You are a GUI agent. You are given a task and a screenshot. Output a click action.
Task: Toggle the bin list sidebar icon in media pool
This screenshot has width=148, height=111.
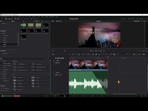pyautogui.click(x=1, y=21)
